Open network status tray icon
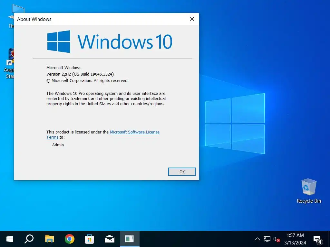The height and width of the screenshot is (247, 330). point(267,239)
